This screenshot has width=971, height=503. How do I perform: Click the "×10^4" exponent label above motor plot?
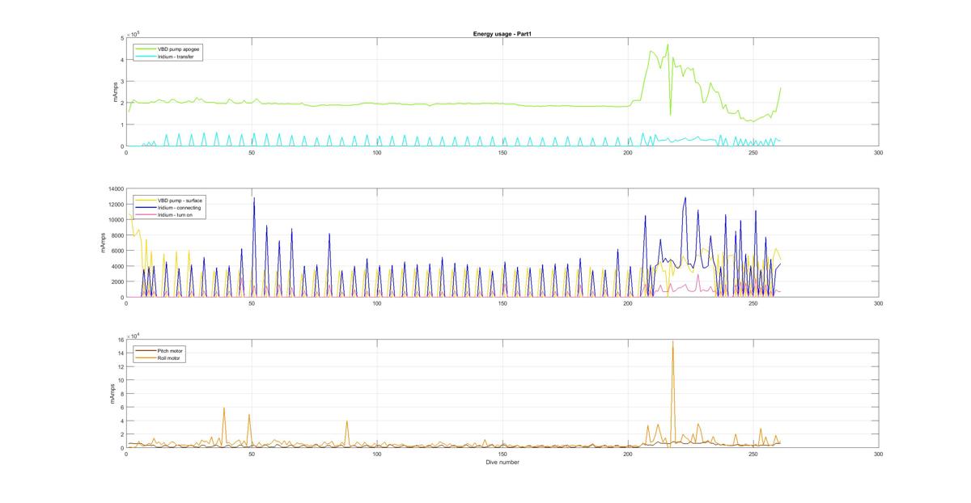point(133,336)
